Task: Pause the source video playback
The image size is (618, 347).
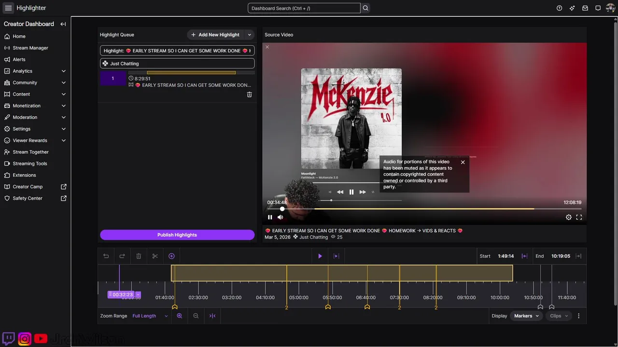Action: [270, 217]
